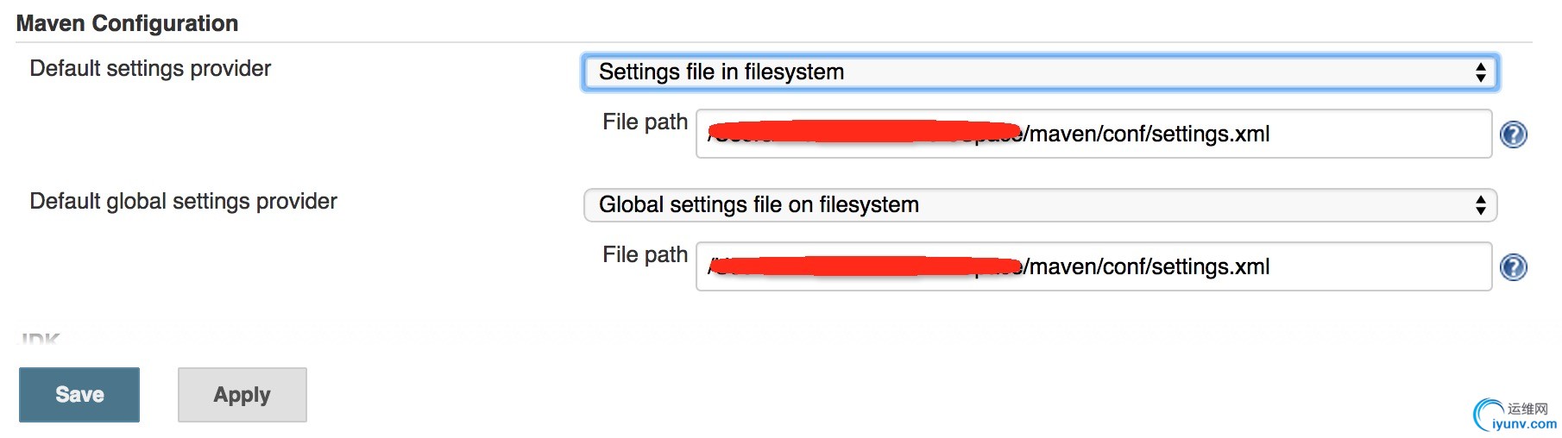Viewport: 1562px width, 438px height.
Task: Click the iyunv swirl logo icon
Action: (1488, 414)
